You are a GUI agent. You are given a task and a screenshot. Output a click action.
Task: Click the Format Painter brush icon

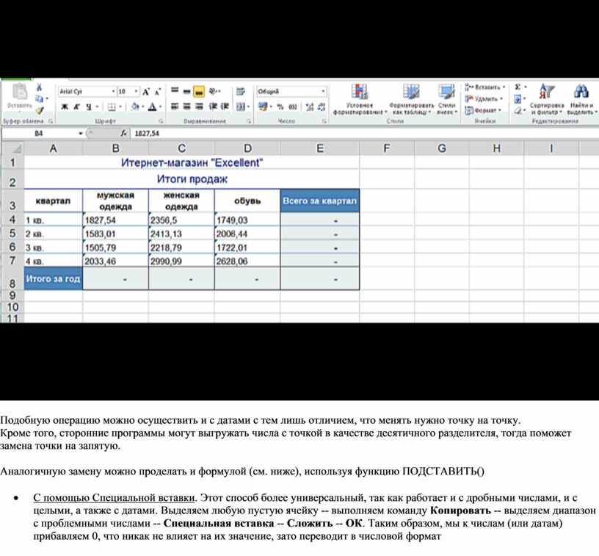[40, 110]
